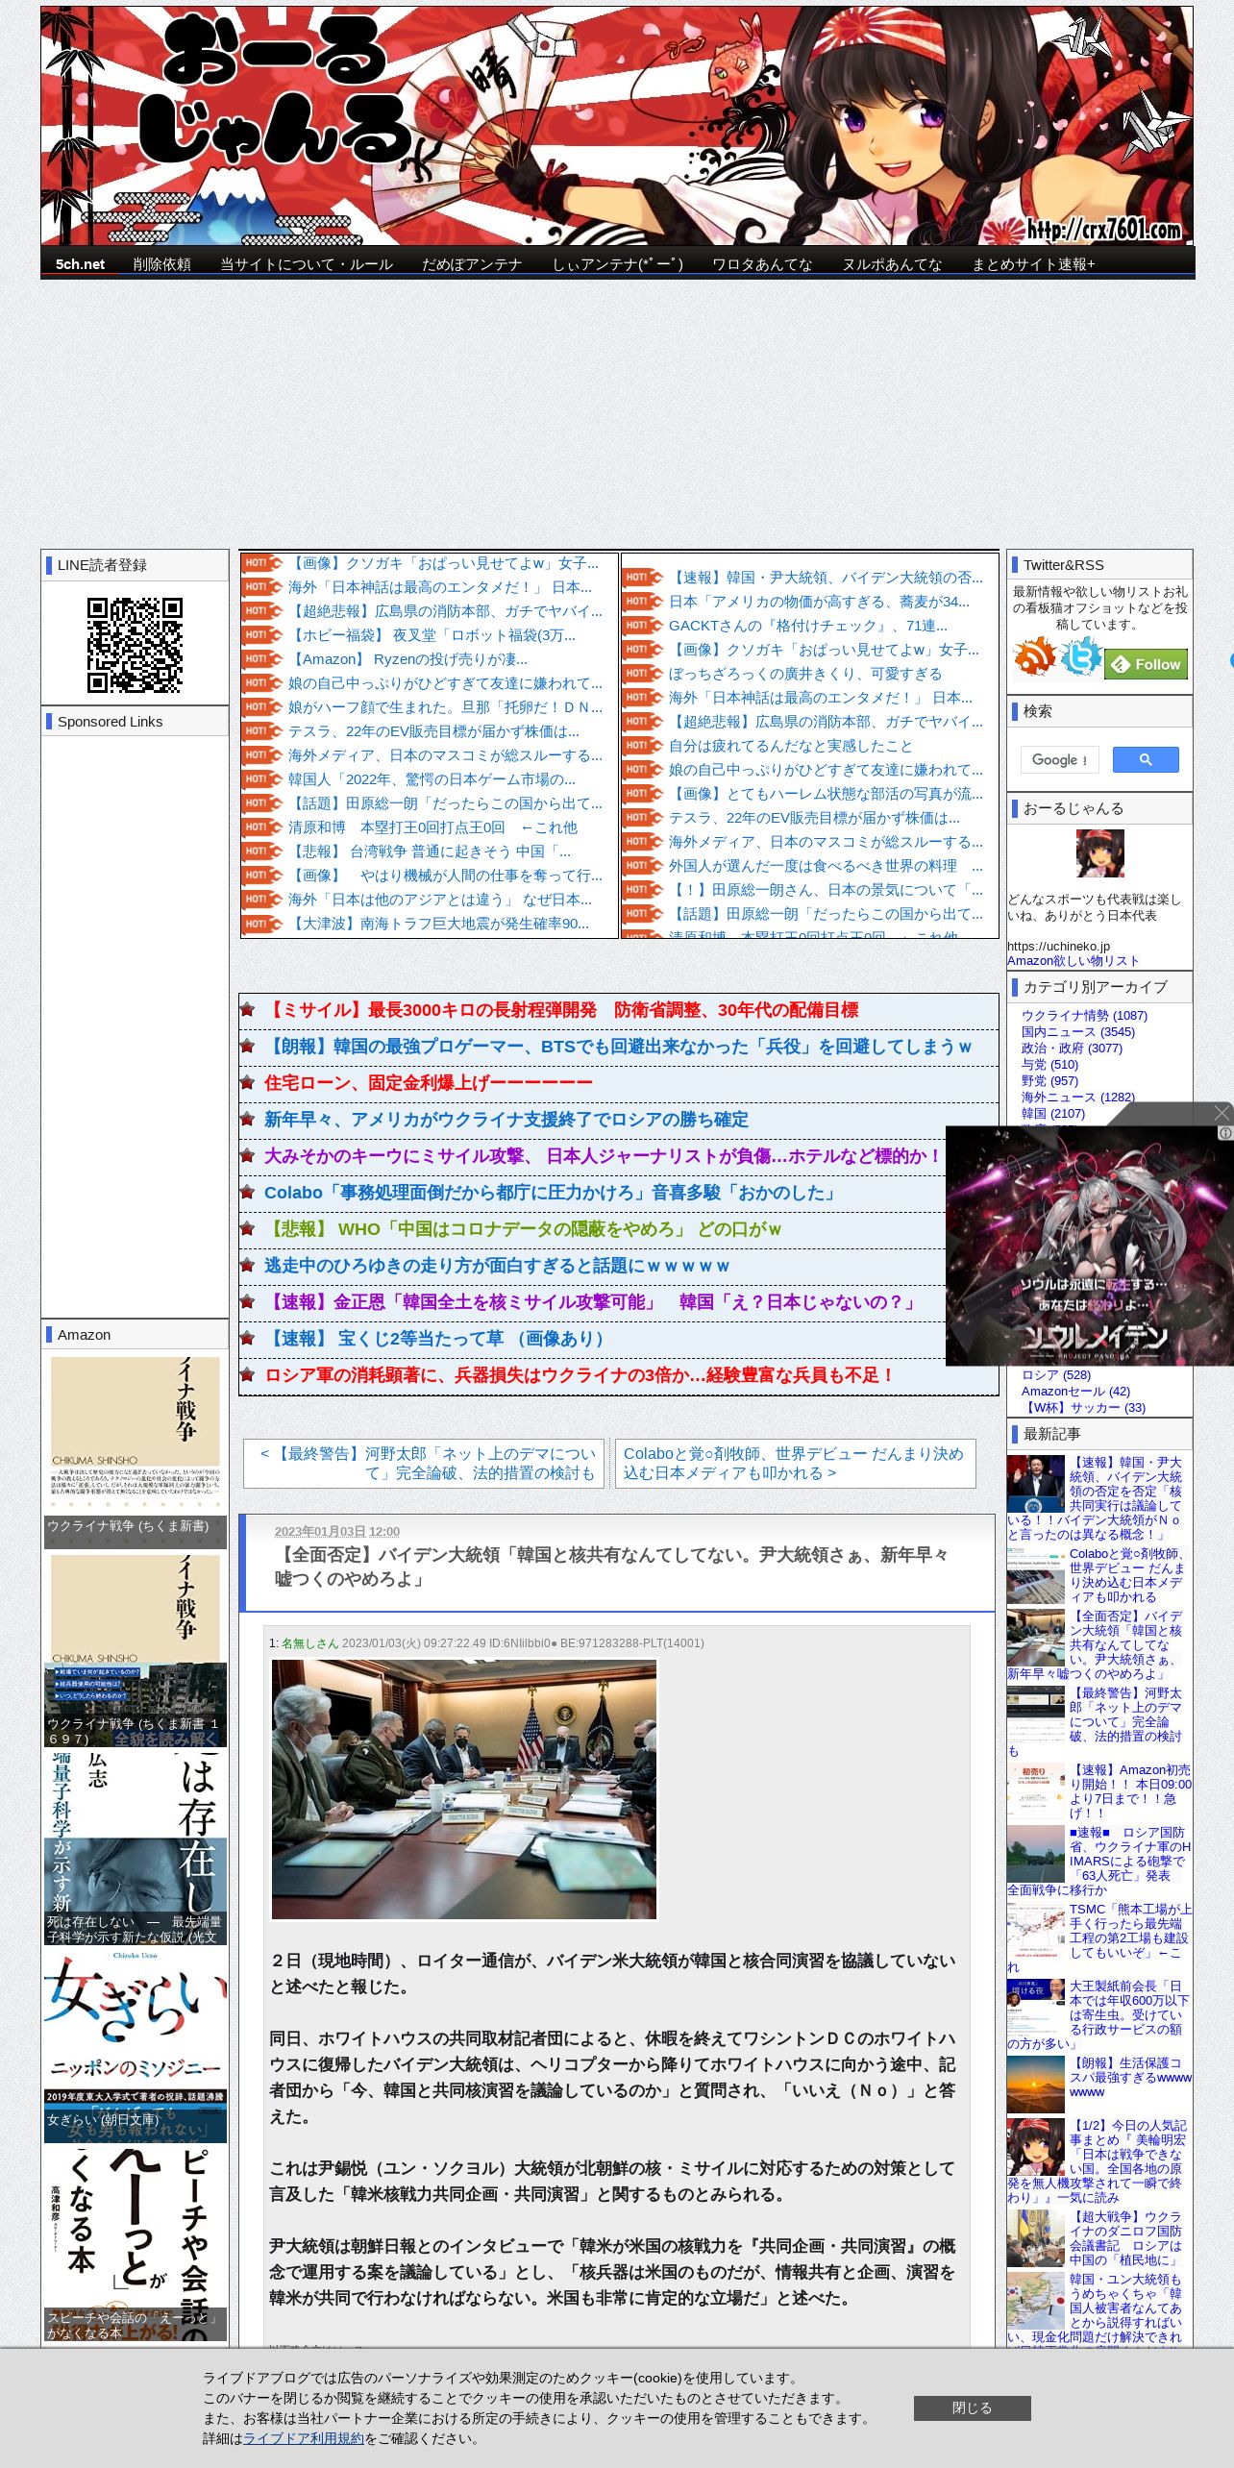
Task: Focus the Google search input field
Action: pos(1059,759)
